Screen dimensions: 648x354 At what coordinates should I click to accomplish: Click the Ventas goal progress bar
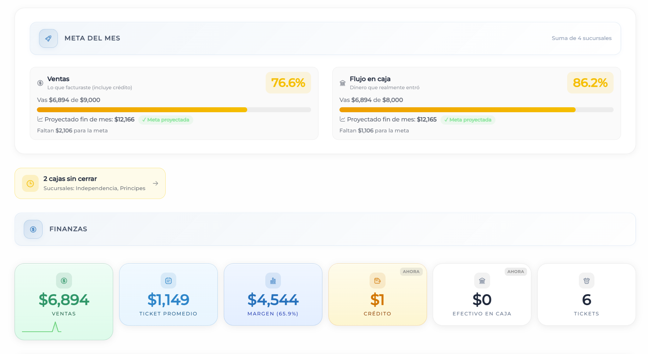(174, 110)
